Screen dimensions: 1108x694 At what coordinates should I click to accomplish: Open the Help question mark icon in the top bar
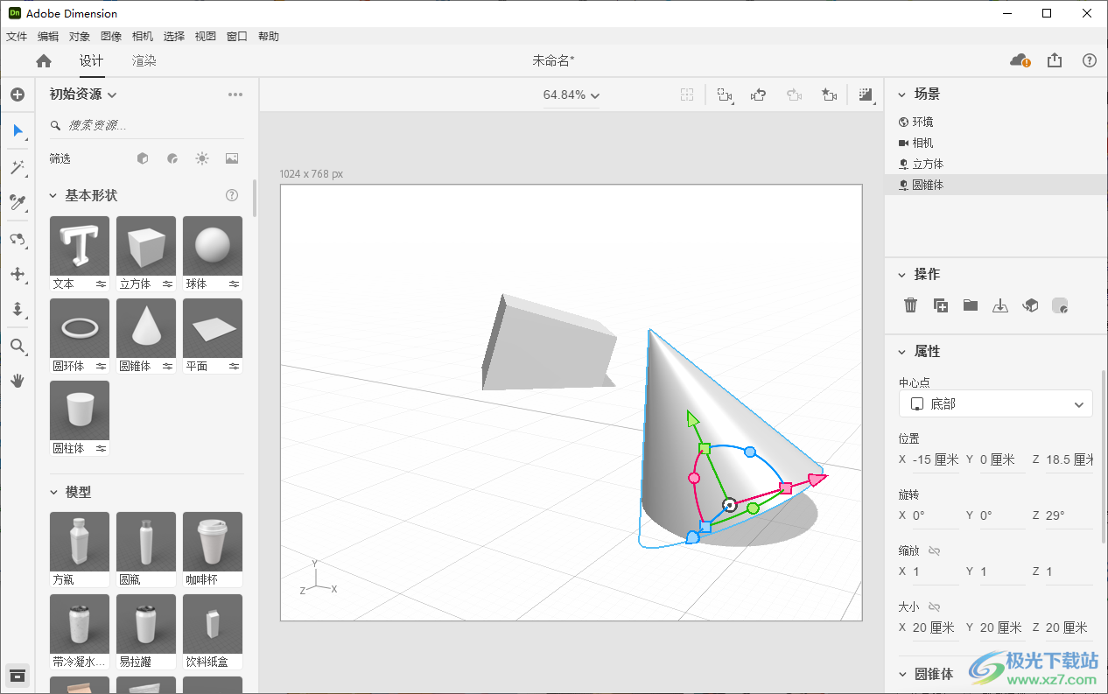pos(1090,60)
